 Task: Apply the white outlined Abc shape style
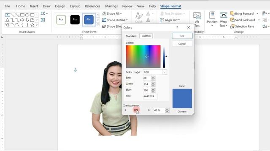click(61, 20)
